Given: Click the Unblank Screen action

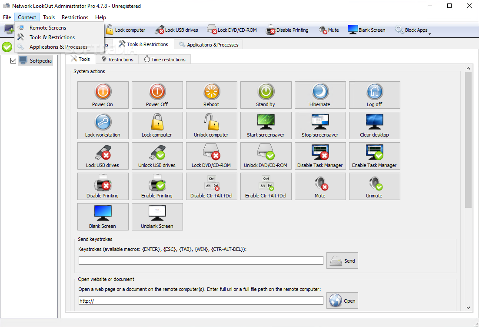Looking at the screenshot, I should [157, 217].
